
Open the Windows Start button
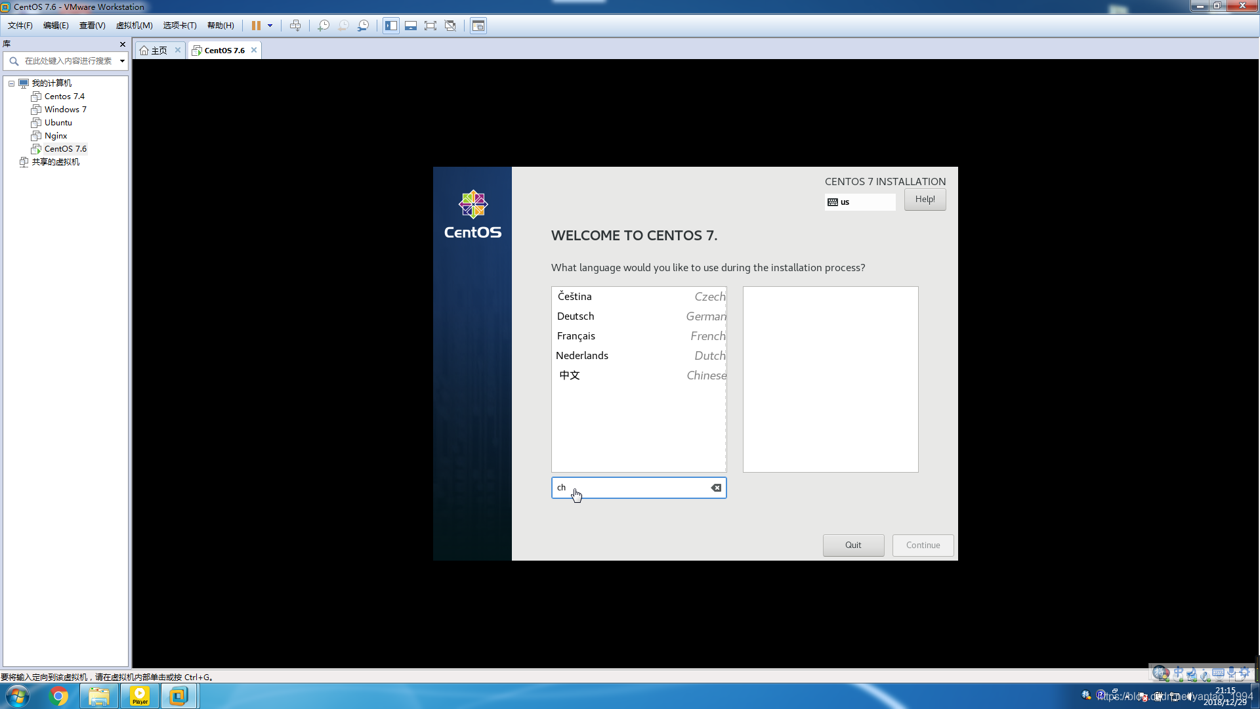[x=18, y=696]
